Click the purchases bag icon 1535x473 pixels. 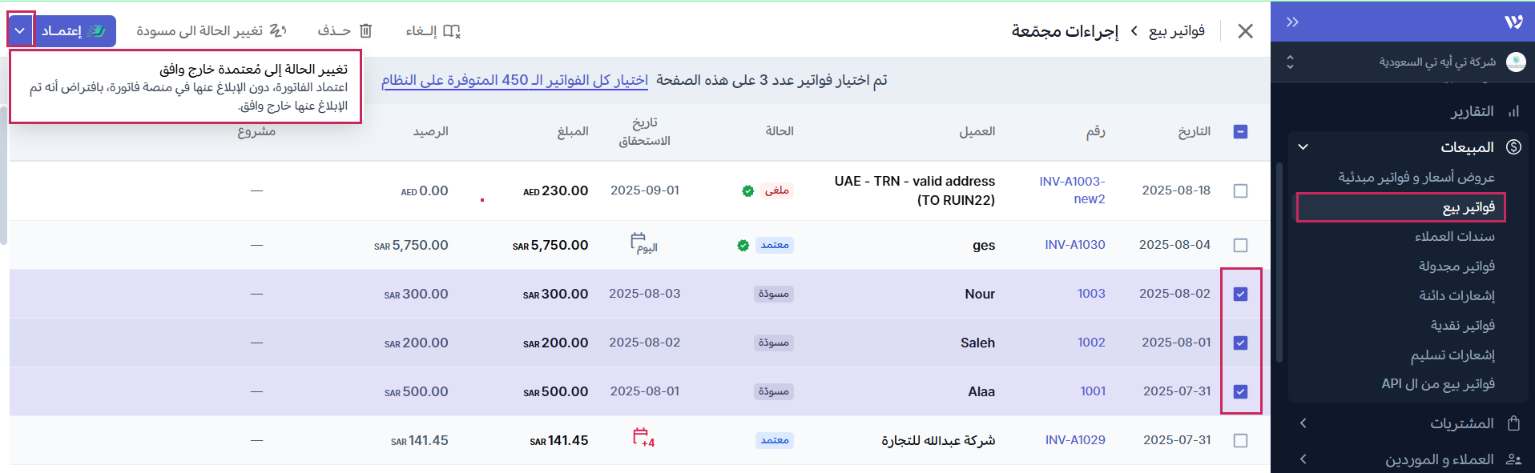pos(1513,423)
